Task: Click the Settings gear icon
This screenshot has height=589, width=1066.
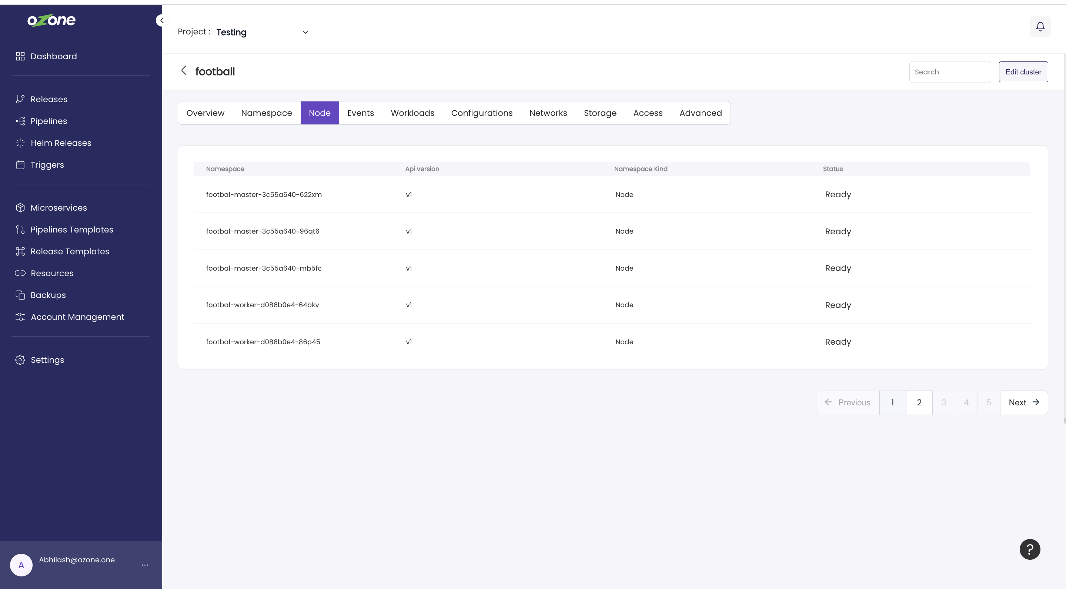Action: [x=20, y=360]
